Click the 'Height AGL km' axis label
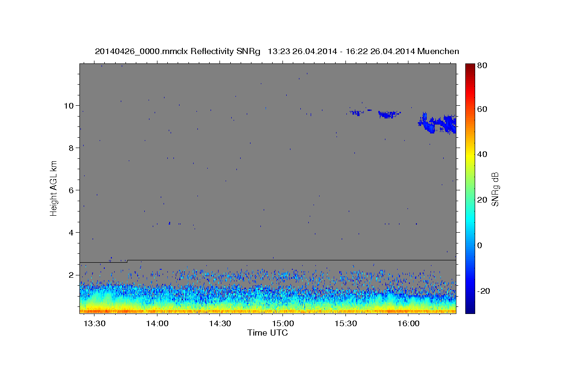564x376 pixels. click(54, 188)
